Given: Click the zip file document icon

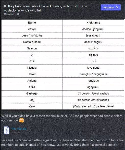Looking at the screenshot, I should (6, 130).
